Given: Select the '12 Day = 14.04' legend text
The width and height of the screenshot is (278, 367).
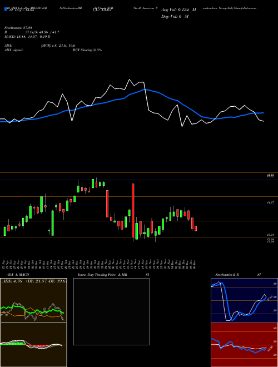Looking at the screenshot, I should click(21, 10).
